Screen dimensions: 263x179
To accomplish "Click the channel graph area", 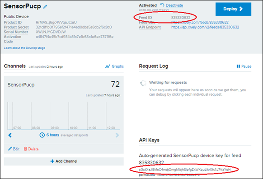I will [64, 116].
